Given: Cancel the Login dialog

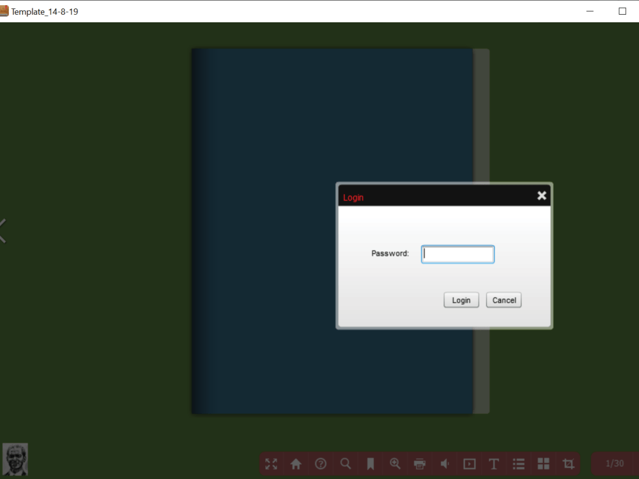Looking at the screenshot, I should [x=504, y=300].
